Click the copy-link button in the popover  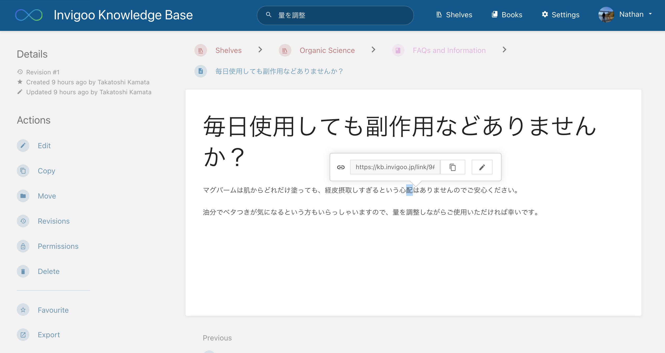point(453,167)
